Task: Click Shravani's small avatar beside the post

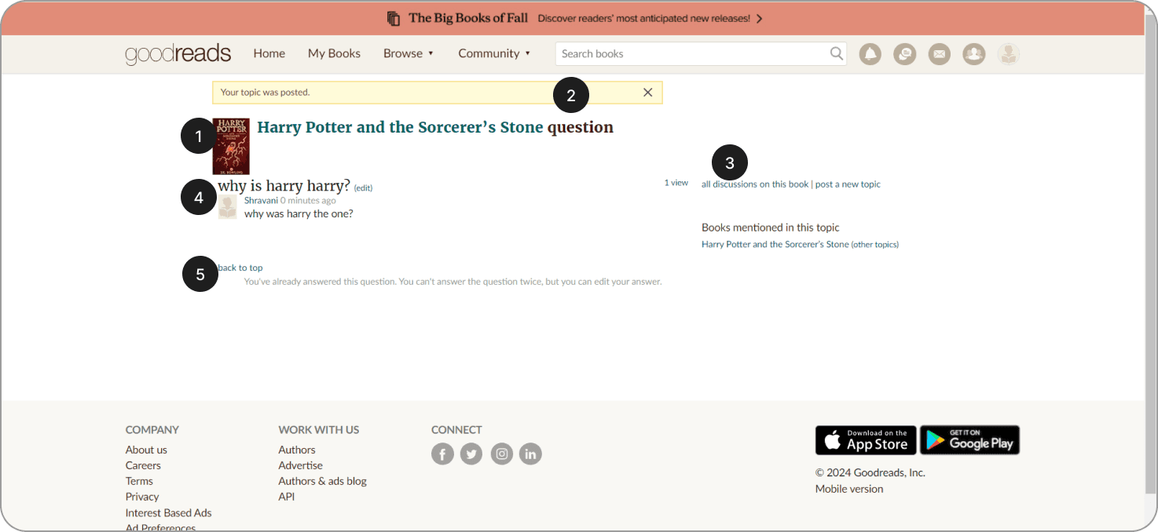Action: pyautogui.click(x=228, y=206)
